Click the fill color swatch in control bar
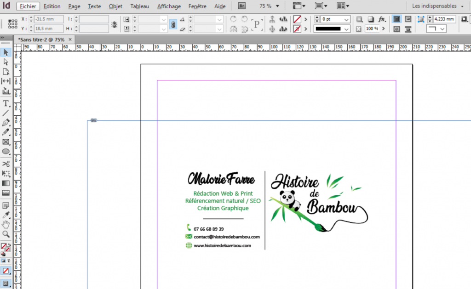Screen dimensions: 471x289 click(297, 19)
